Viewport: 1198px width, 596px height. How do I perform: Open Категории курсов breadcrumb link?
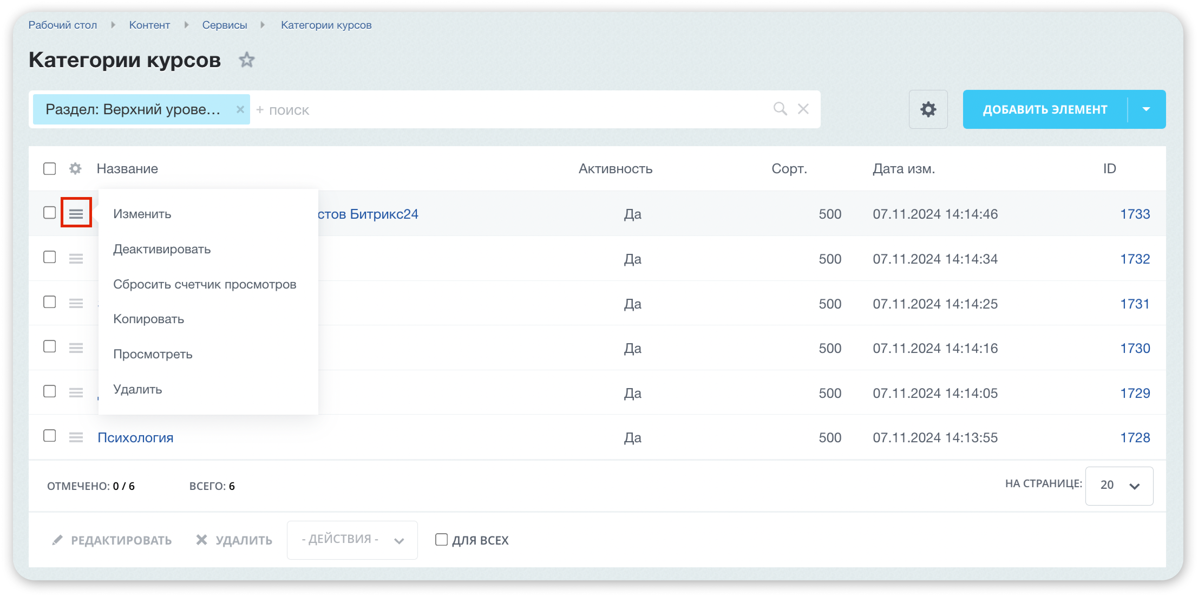tap(326, 25)
